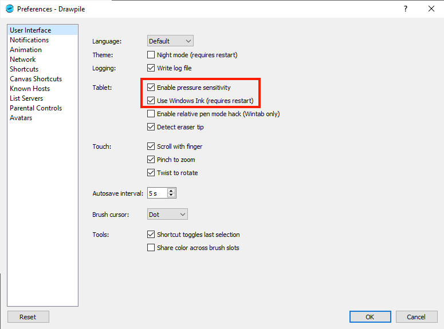Open the Brush cursor dropdown
The height and width of the screenshot is (329, 444).
point(167,215)
